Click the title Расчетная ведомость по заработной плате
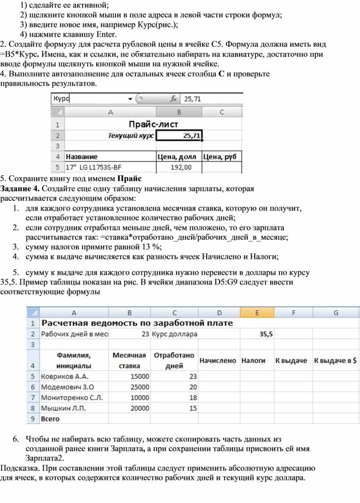Viewport: 360px width, 503px height. (137, 323)
